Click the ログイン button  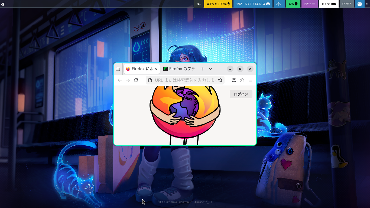click(241, 94)
